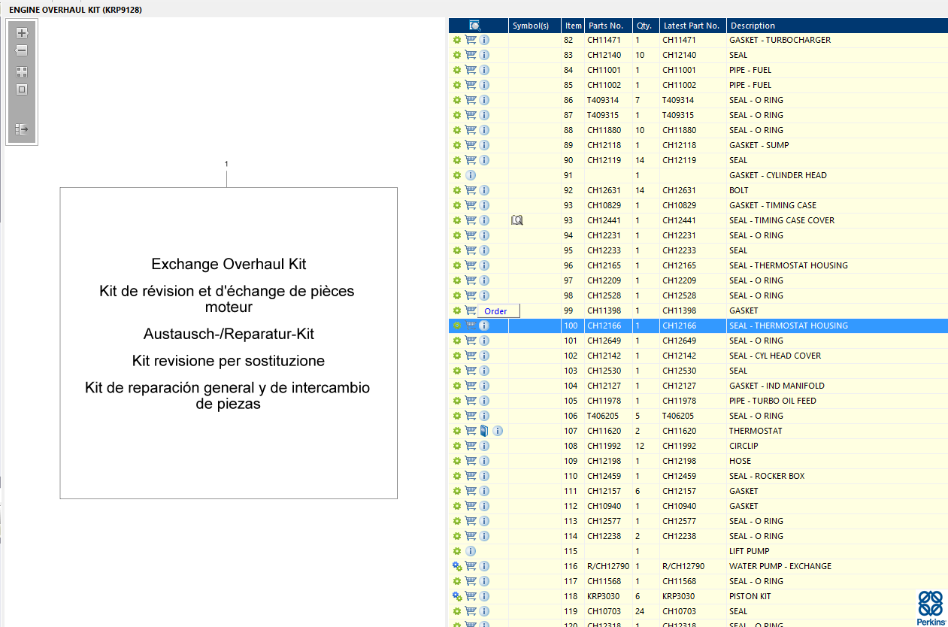
Task: Click gear icon for item 116 water pump
Action: click(456, 566)
